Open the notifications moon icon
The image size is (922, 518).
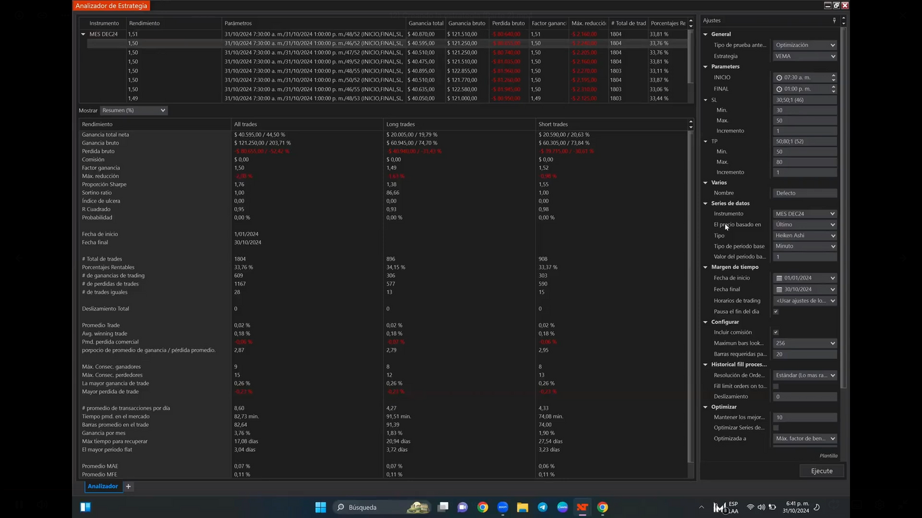pos(817,507)
